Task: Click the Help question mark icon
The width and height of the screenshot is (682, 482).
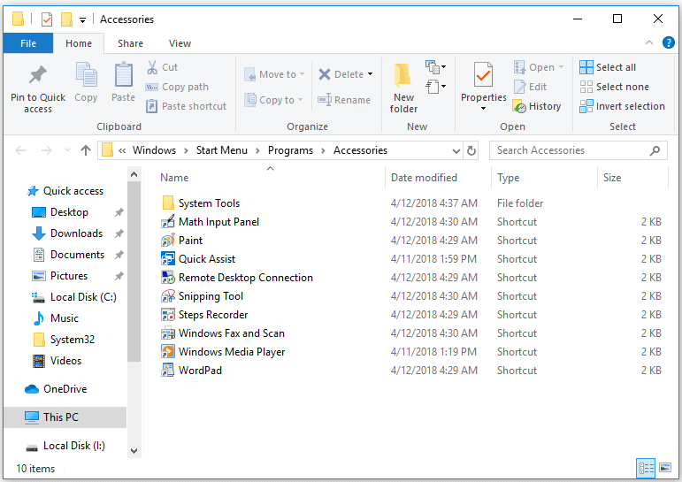Action: coord(669,42)
